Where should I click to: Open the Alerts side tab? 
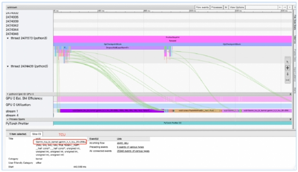coord(295,90)
